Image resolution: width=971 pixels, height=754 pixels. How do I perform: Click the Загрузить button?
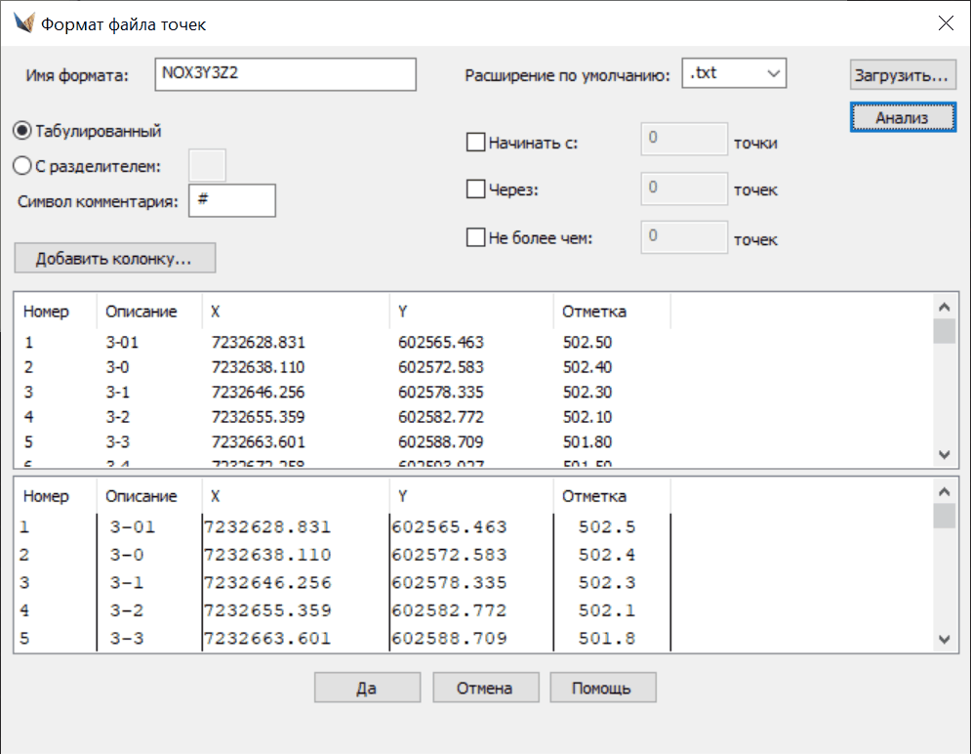(x=902, y=74)
